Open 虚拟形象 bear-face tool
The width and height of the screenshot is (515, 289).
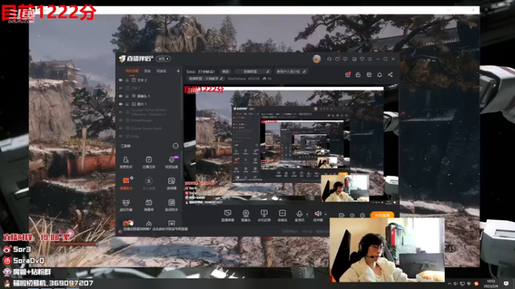[126, 205]
